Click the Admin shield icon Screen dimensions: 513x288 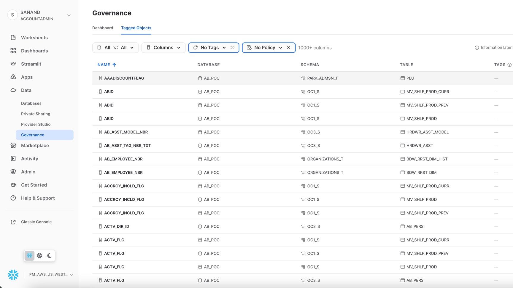coord(13,172)
